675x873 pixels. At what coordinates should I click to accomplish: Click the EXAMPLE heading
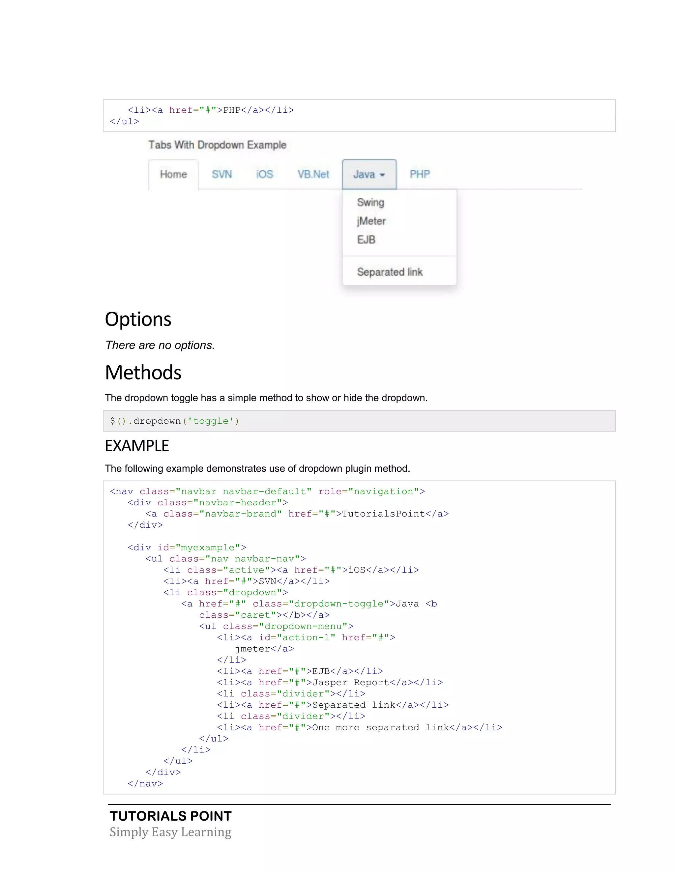137,446
